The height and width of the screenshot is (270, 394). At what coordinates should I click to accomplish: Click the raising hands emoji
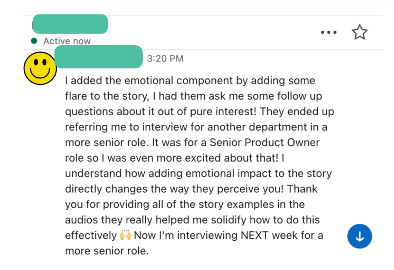[125, 236]
